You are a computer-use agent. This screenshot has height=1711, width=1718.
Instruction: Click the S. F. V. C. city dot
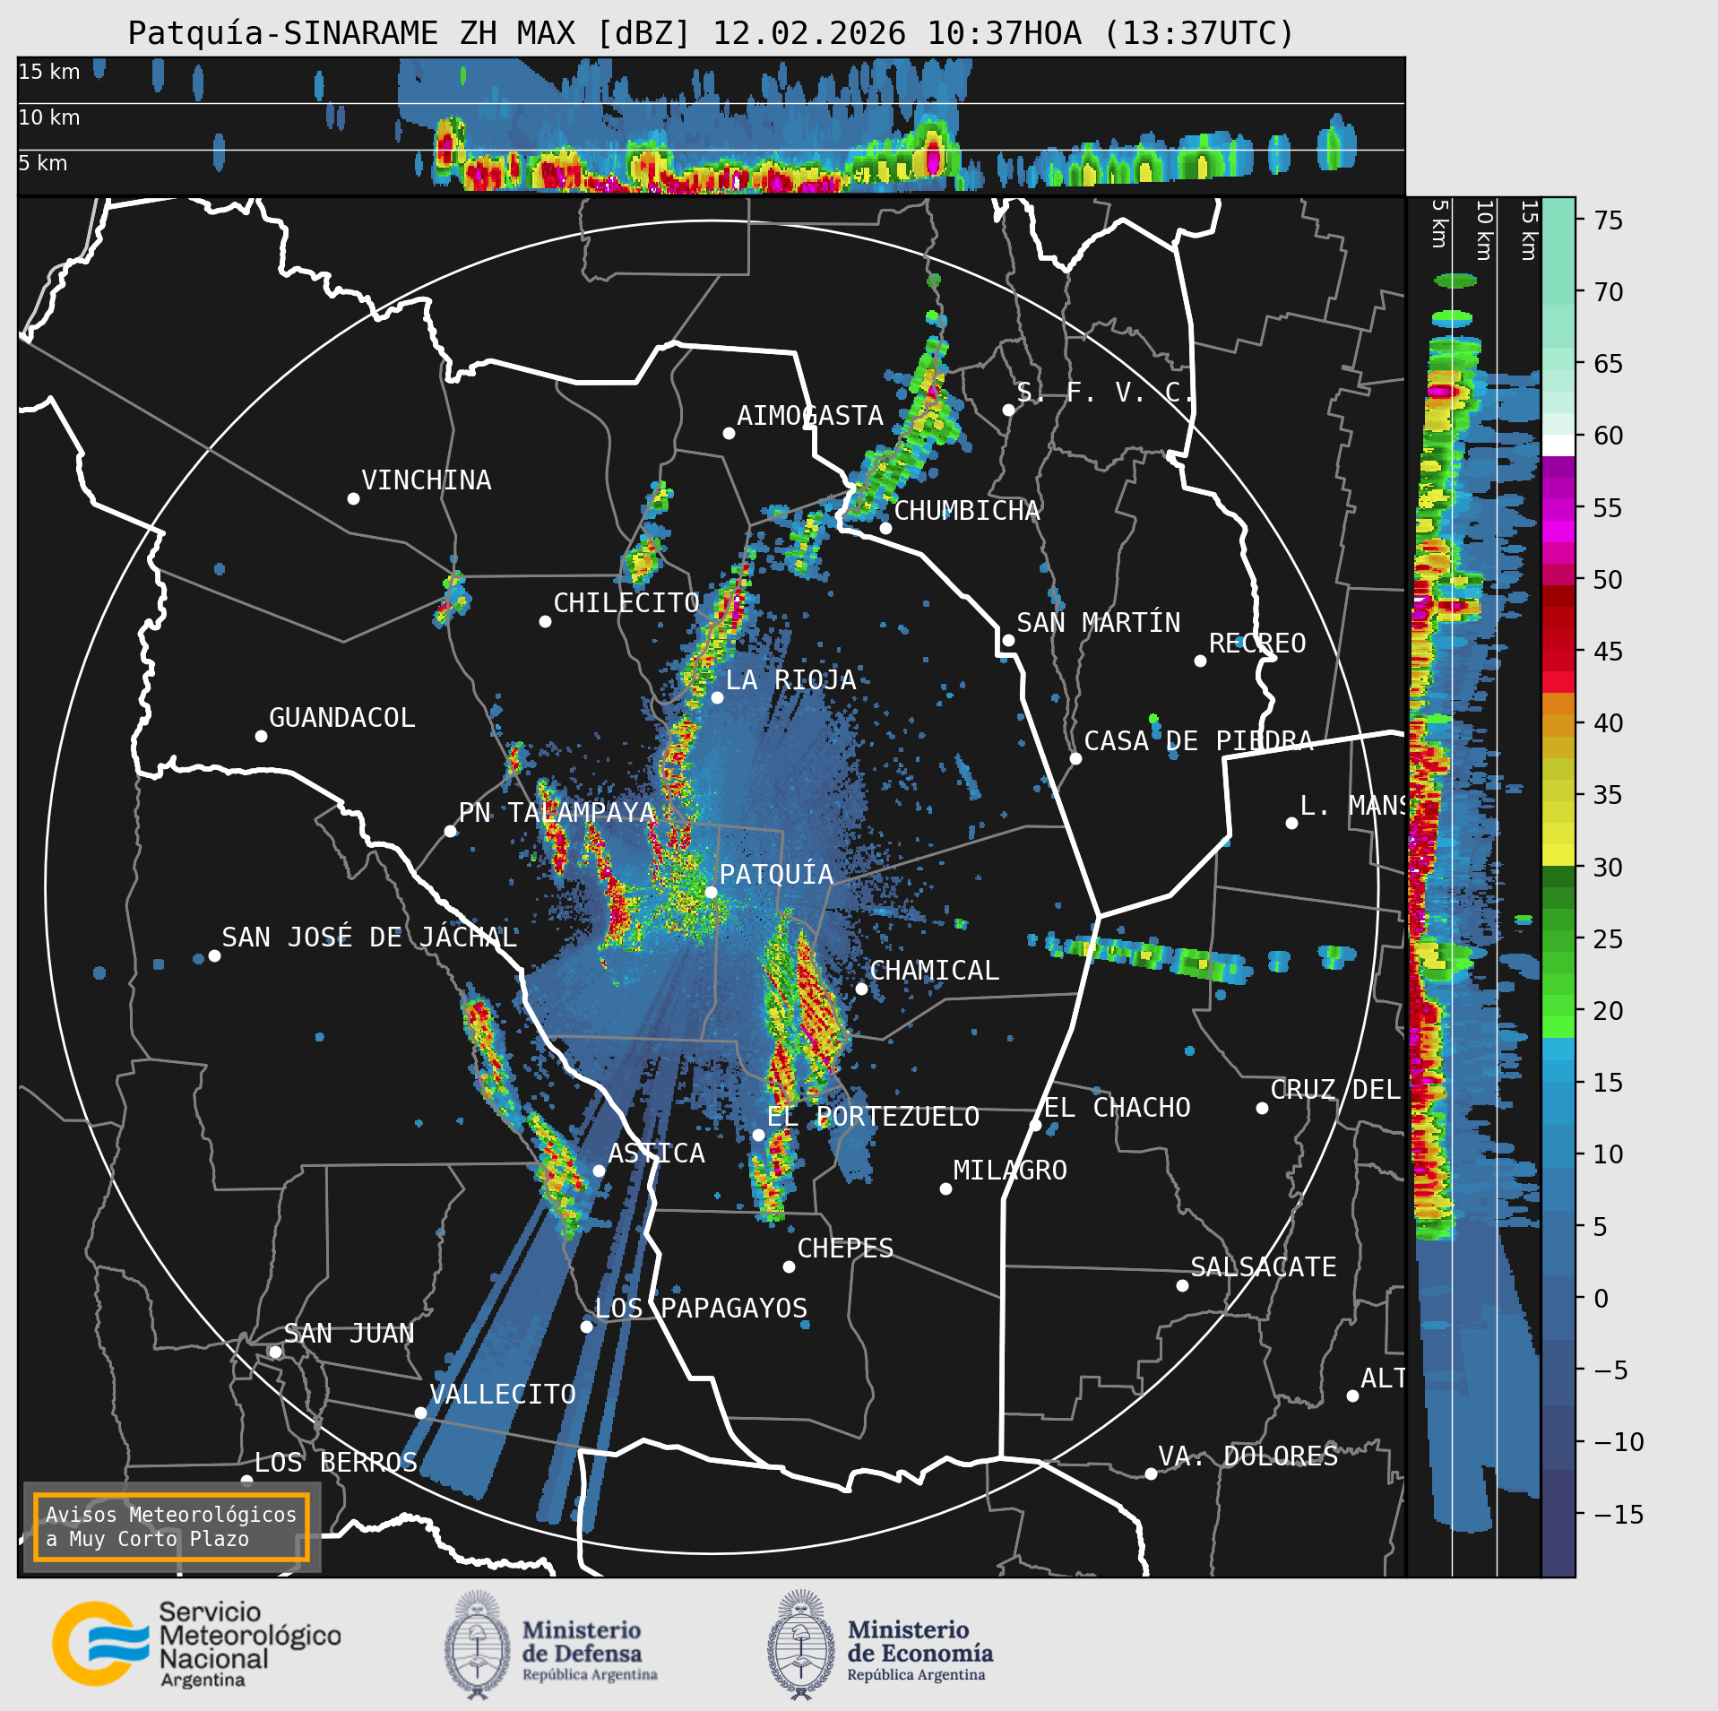pos(1008,410)
